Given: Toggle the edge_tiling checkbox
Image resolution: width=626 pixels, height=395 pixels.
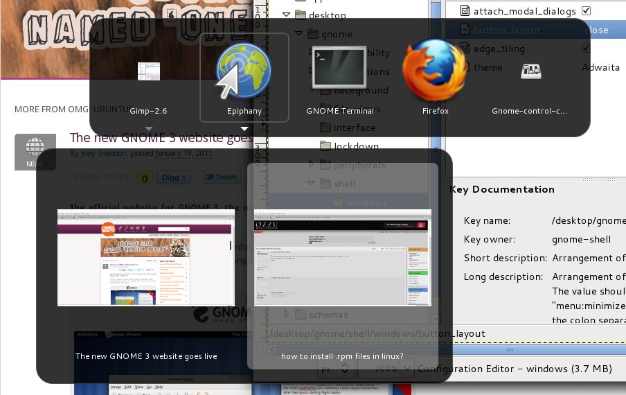Looking at the screenshot, I should (x=586, y=49).
